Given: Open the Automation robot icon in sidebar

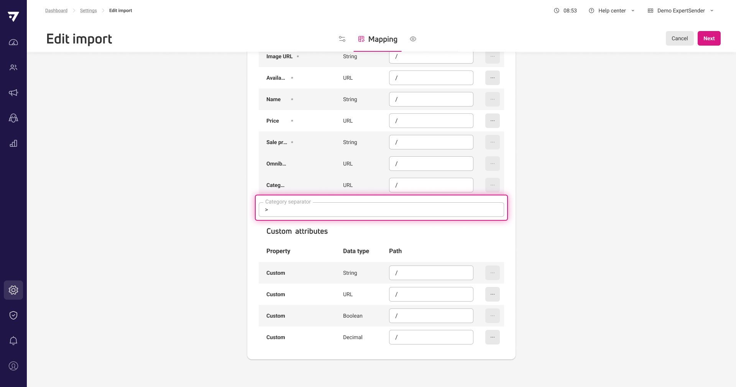Looking at the screenshot, I should (13, 118).
